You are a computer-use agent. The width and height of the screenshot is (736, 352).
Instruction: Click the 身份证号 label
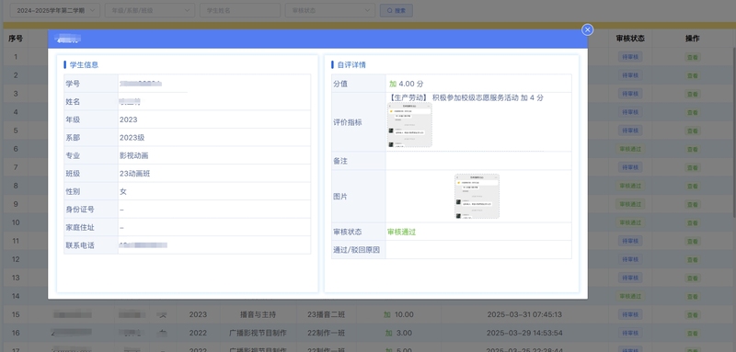tap(80, 210)
